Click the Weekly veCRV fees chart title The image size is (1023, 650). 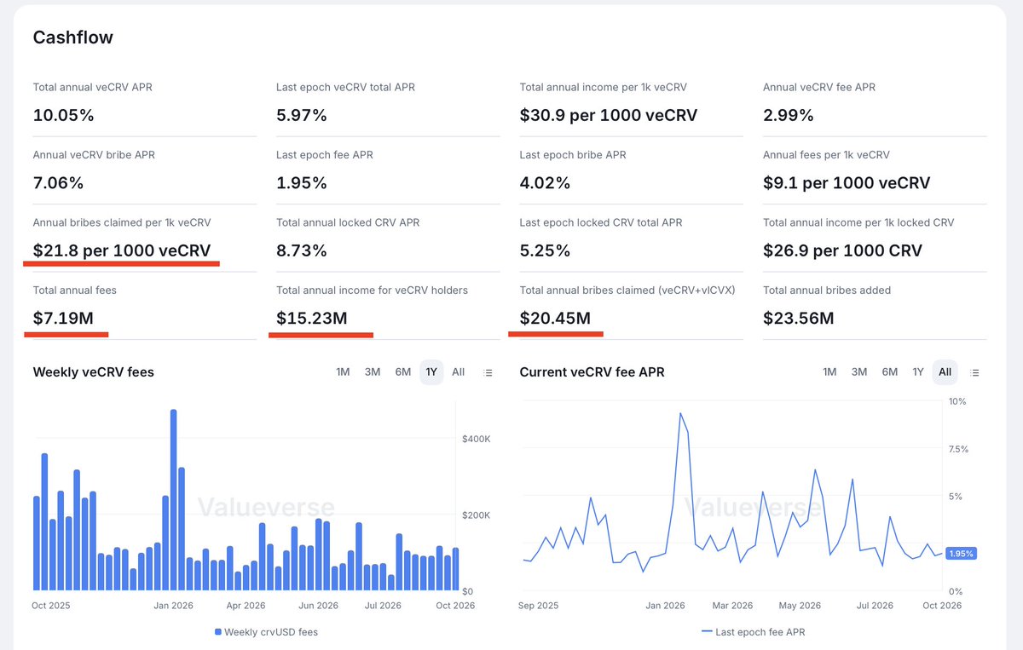click(x=93, y=372)
